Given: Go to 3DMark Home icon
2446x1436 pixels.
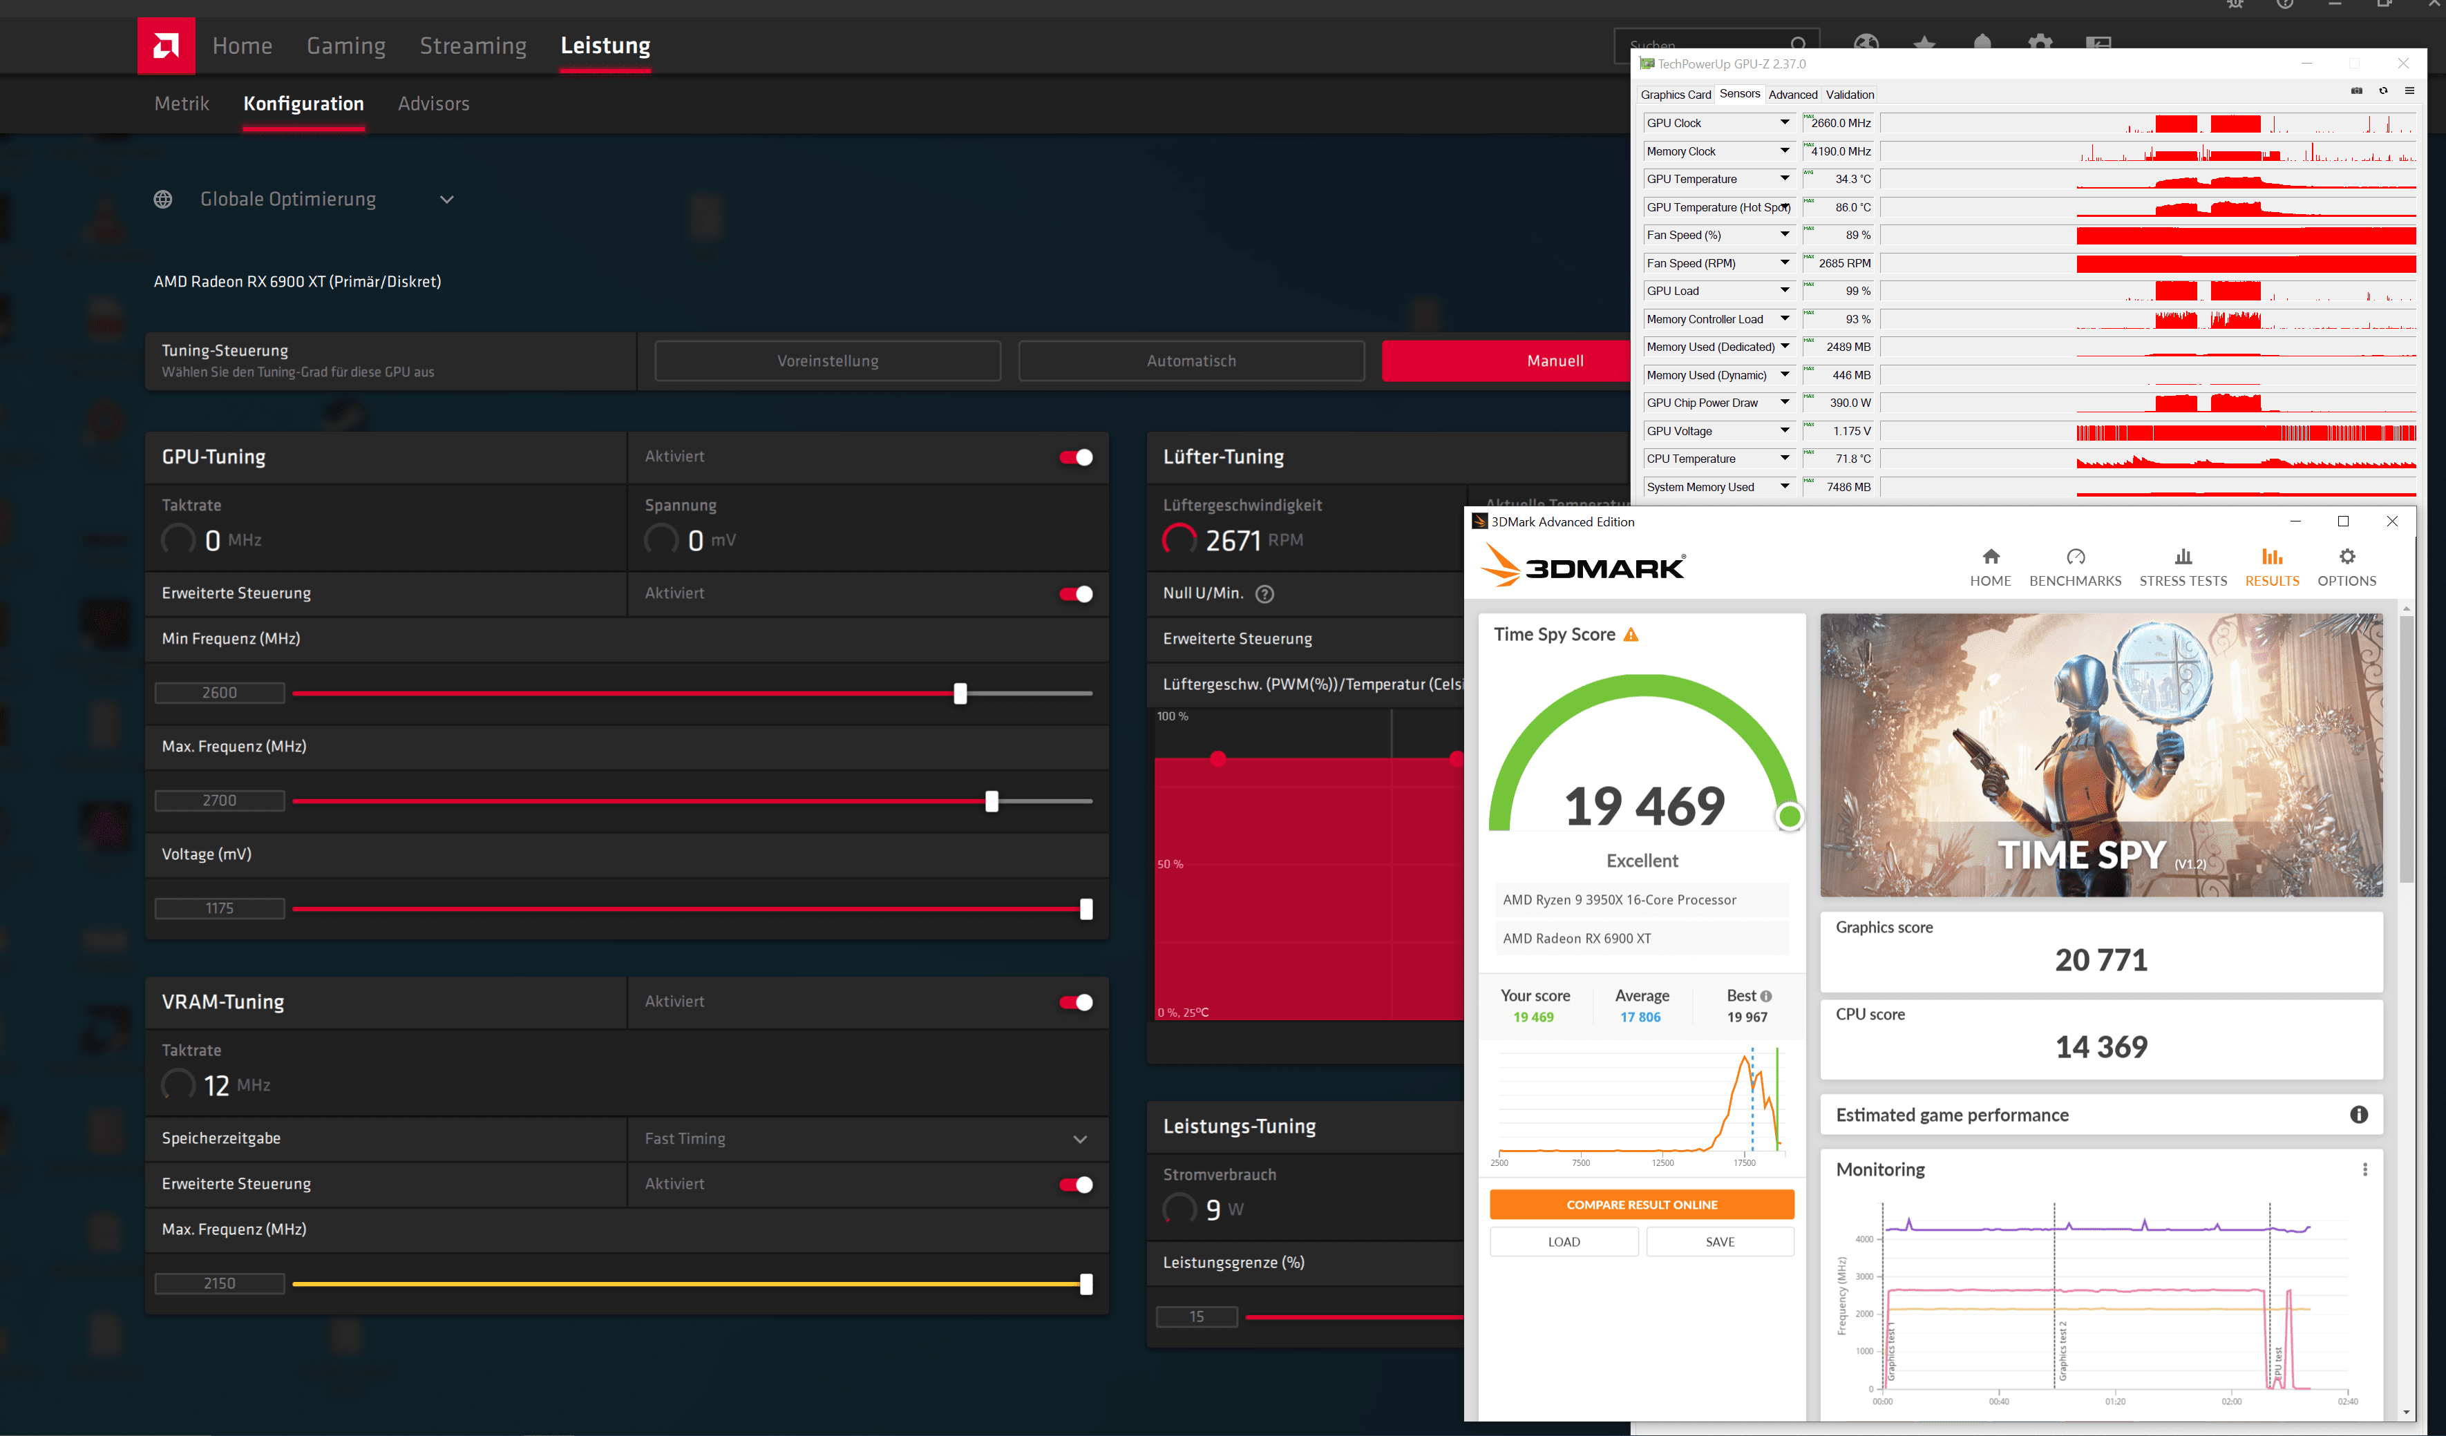Looking at the screenshot, I should click(x=1991, y=556).
